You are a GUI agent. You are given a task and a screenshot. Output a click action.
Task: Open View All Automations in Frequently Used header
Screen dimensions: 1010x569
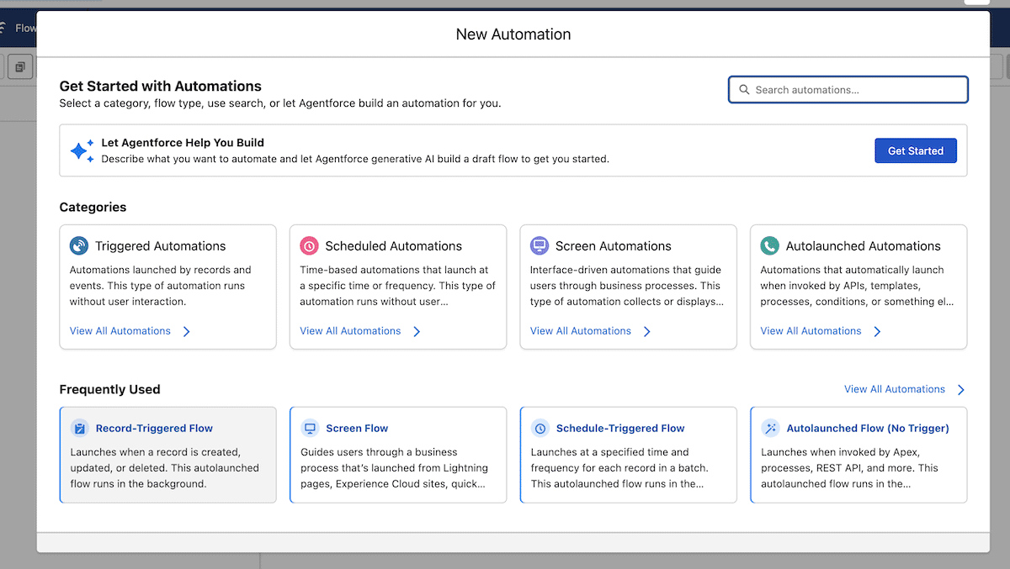tap(895, 389)
